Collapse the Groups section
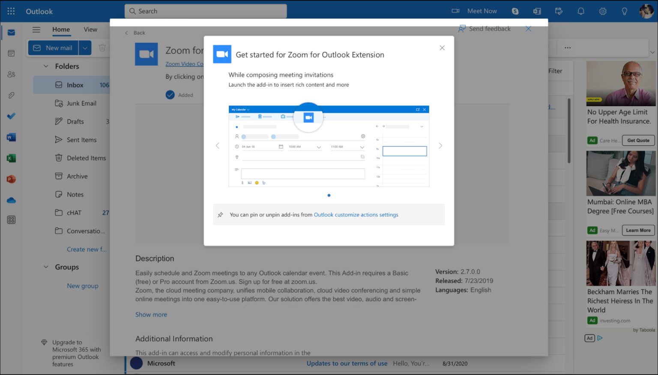Screen dimensions: 658x375 coord(46,267)
